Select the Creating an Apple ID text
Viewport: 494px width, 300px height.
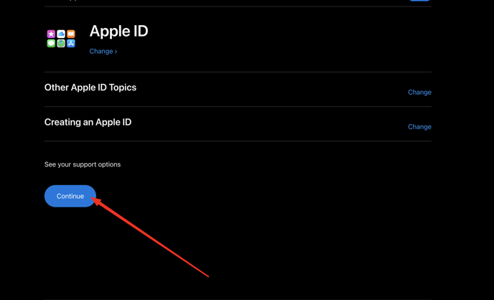[x=88, y=122]
